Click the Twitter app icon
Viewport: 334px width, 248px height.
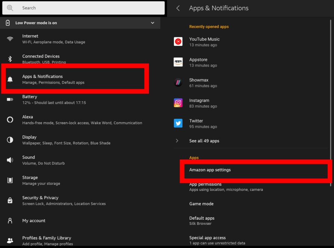pos(178,123)
